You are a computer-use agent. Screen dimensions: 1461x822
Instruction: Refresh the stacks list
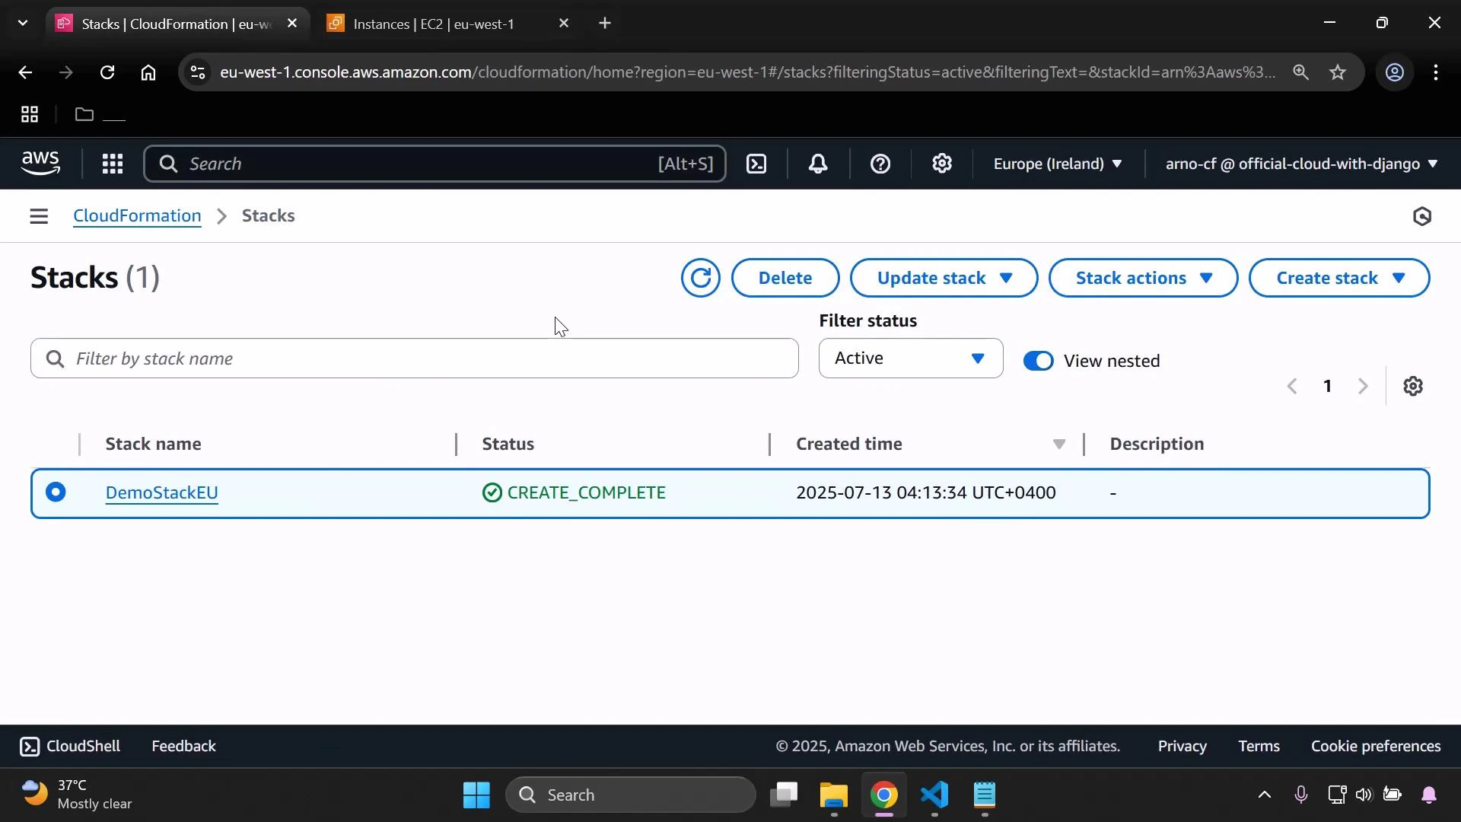pos(699,278)
